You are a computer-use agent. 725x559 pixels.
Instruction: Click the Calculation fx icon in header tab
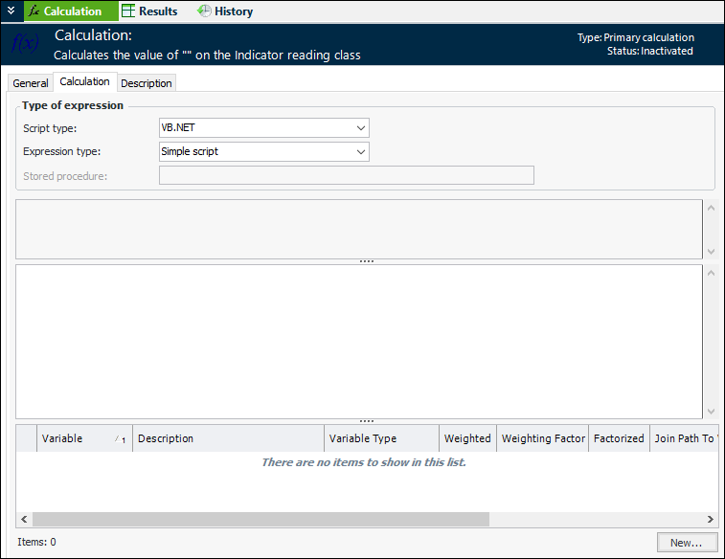(x=34, y=11)
